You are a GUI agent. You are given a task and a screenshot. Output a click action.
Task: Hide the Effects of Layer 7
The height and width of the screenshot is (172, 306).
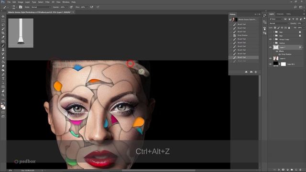277,51
